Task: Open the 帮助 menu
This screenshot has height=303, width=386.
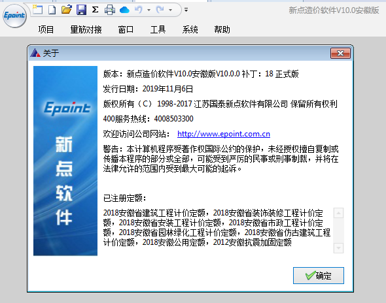Action: [x=222, y=29]
